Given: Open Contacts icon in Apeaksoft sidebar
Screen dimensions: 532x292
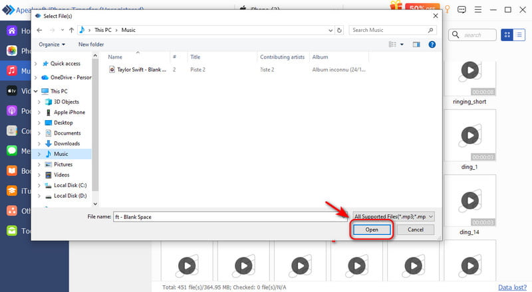Looking at the screenshot, I should click(12, 131).
